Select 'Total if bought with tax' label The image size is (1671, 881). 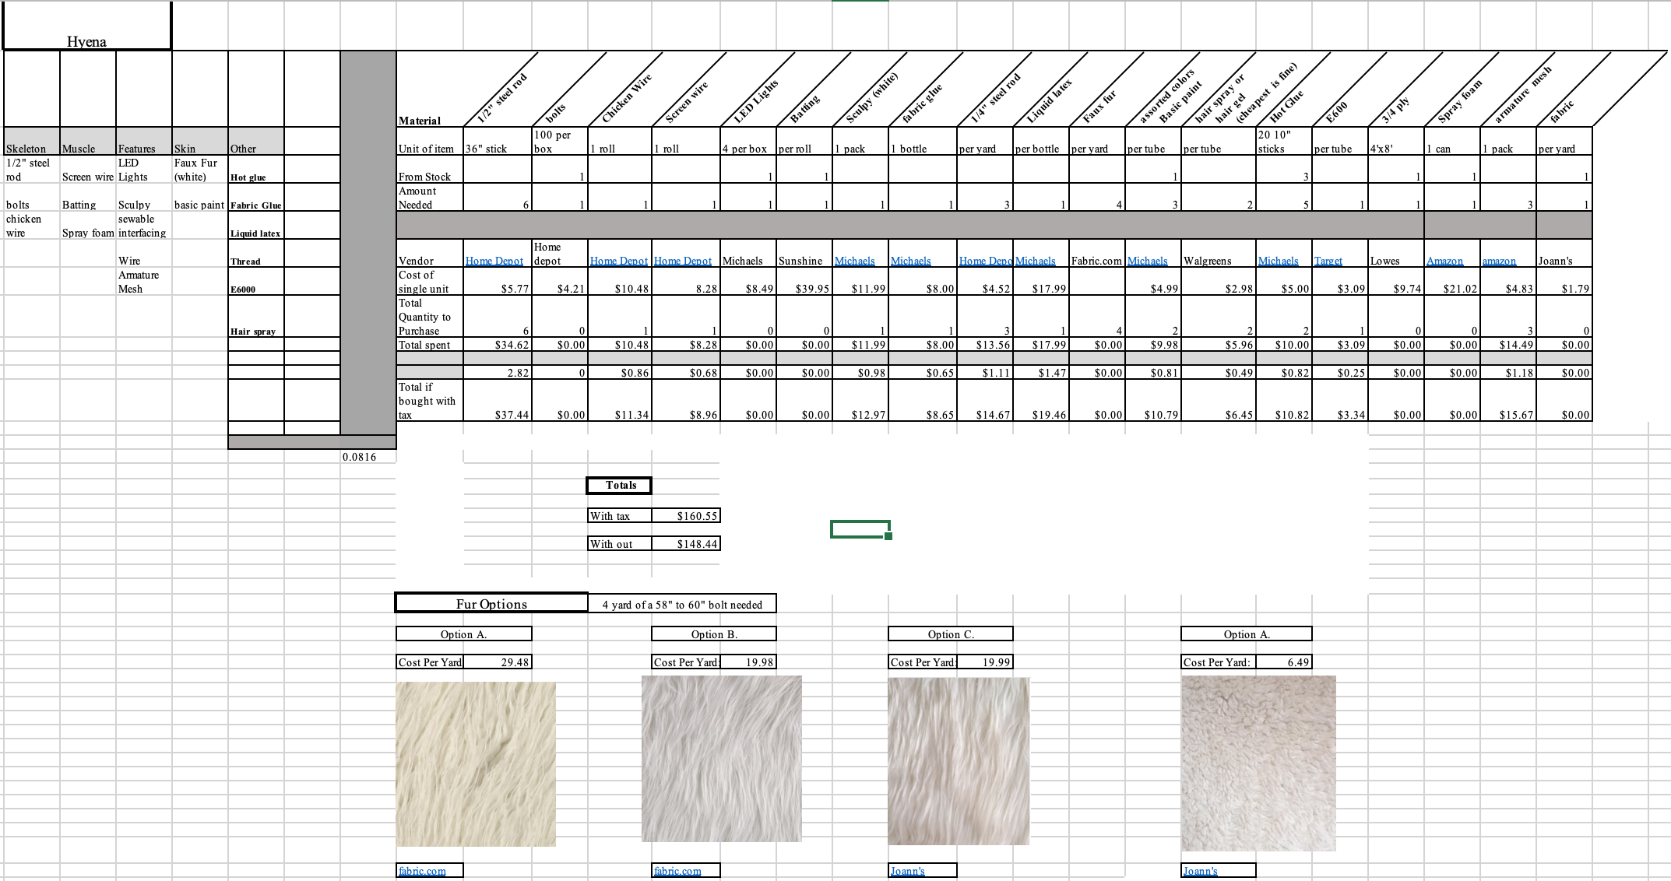coord(430,401)
